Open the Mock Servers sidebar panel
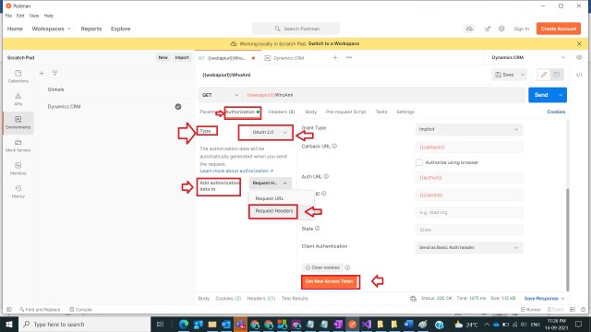The height and width of the screenshot is (332, 591). (x=18, y=146)
